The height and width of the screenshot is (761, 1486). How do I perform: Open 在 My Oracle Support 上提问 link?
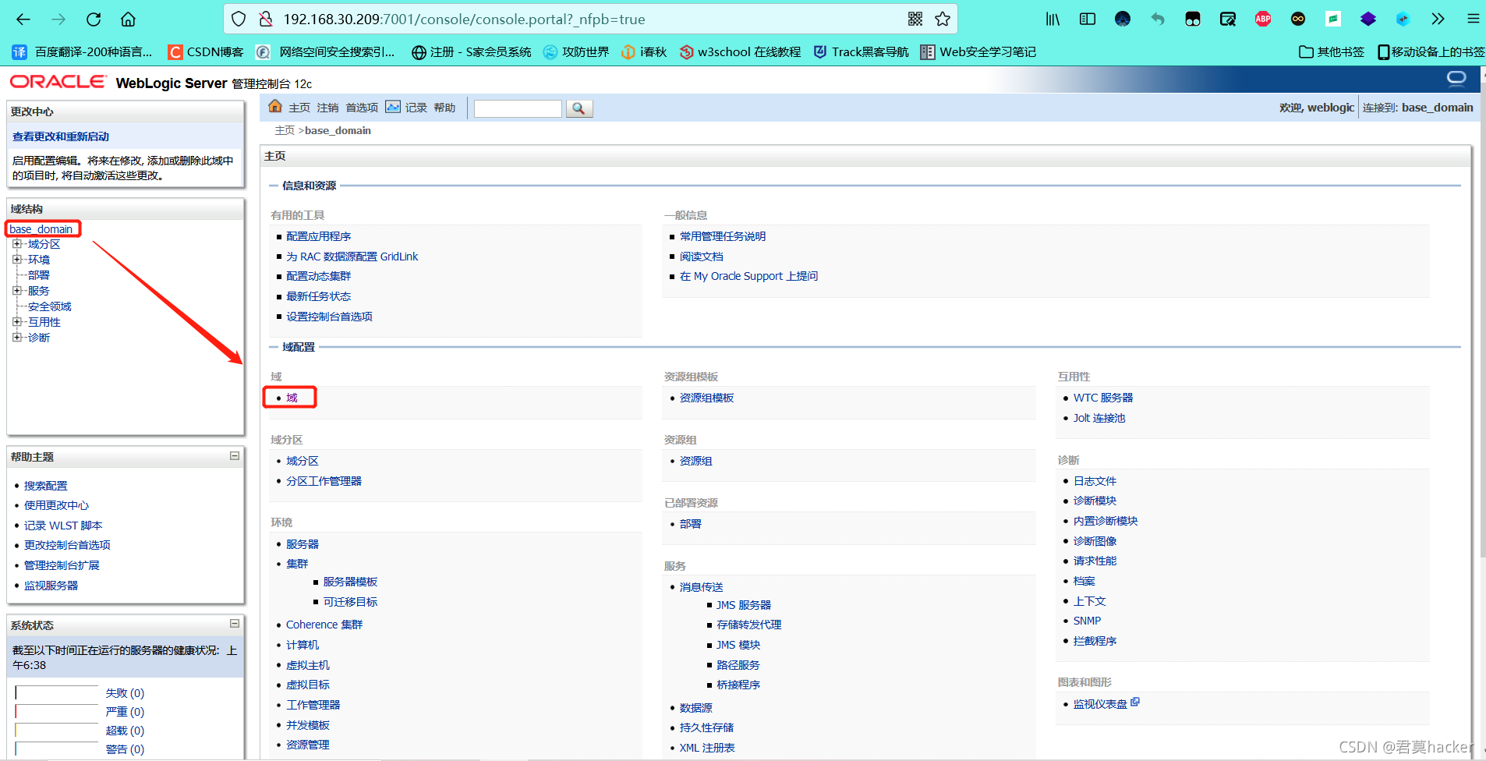coord(748,276)
